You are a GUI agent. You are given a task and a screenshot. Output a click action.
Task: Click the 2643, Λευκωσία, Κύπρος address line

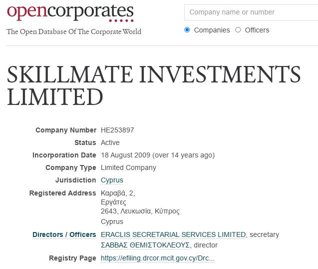tap(140, 211)
